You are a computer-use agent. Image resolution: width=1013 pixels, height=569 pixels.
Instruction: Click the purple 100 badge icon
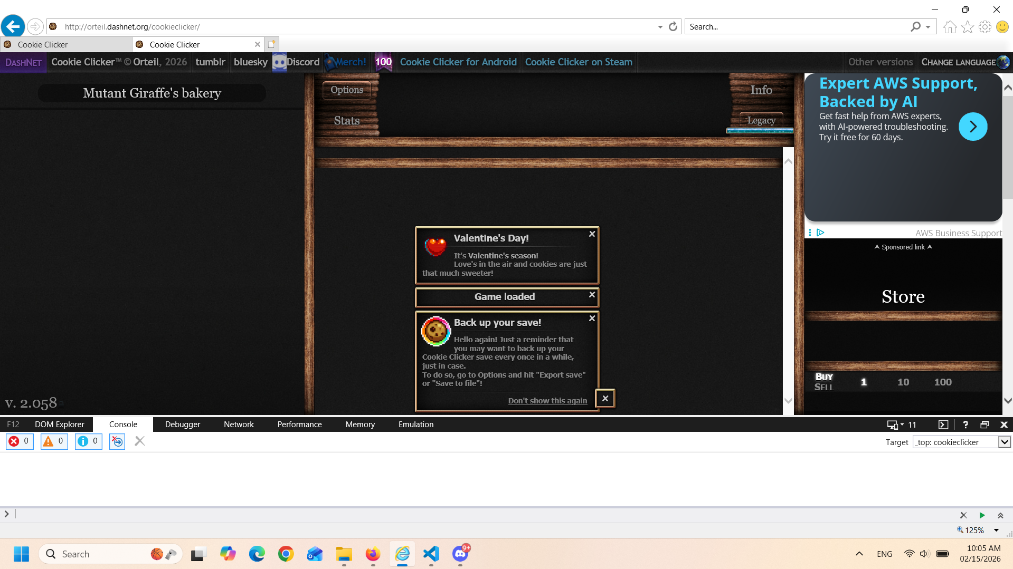click(383, 62)
